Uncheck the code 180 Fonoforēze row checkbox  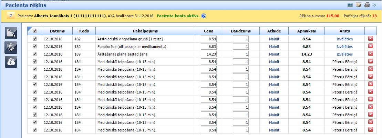(x=34, y=47)
